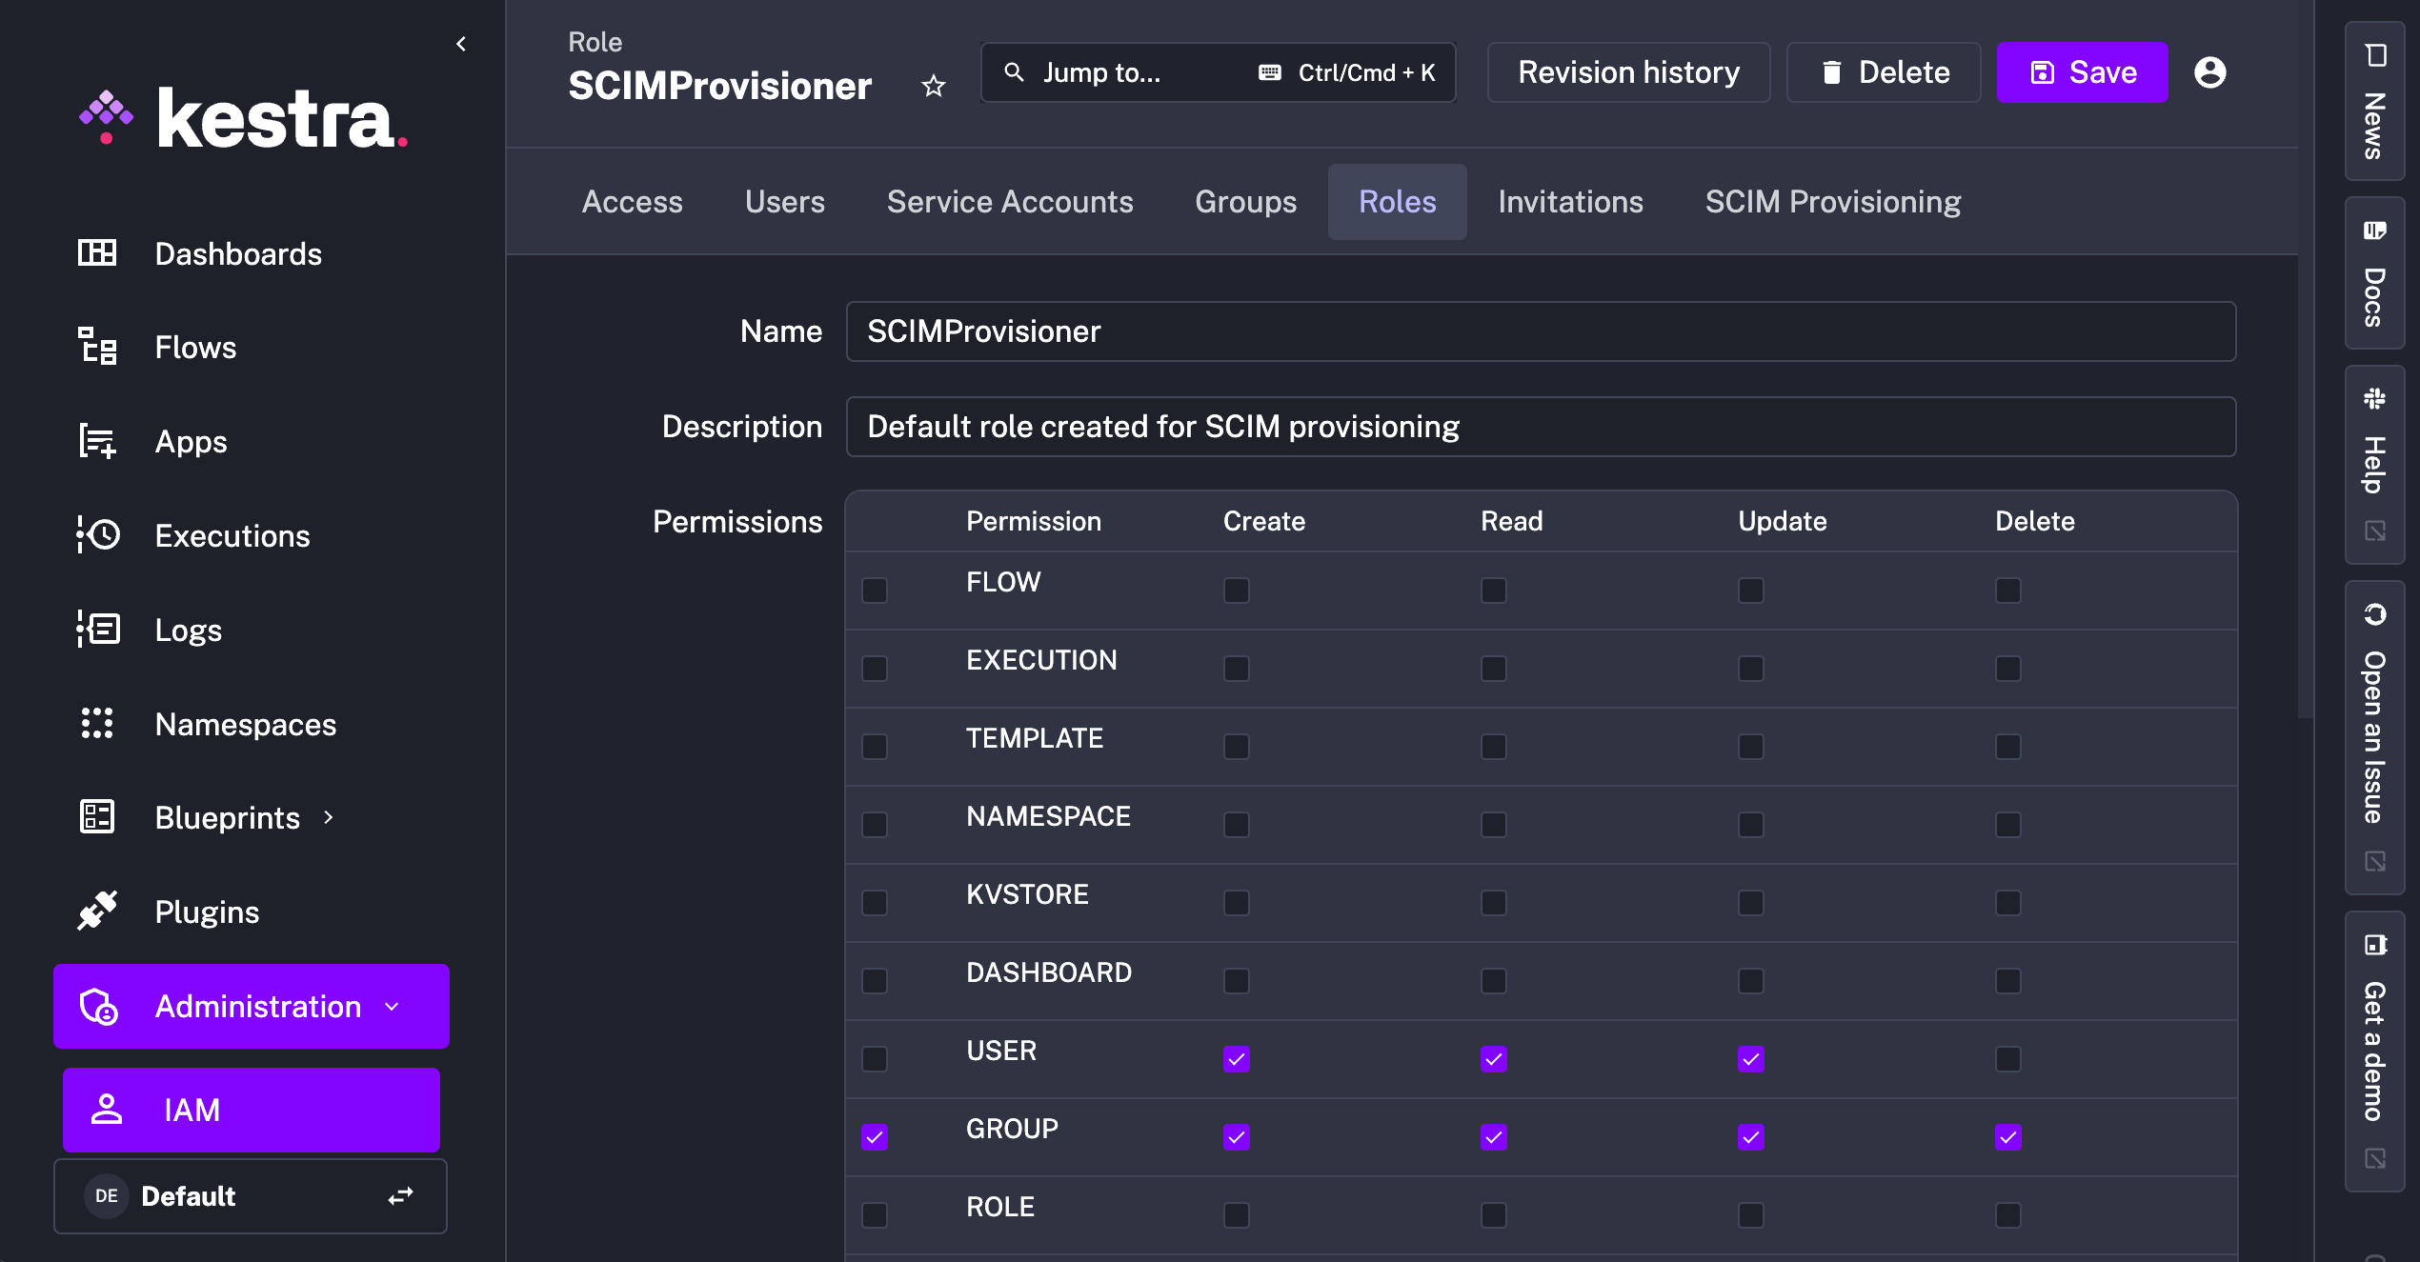This screenshot has width=2420, height=1262.
Task: Collapse the left sidebar
Action: coord(461,43)
